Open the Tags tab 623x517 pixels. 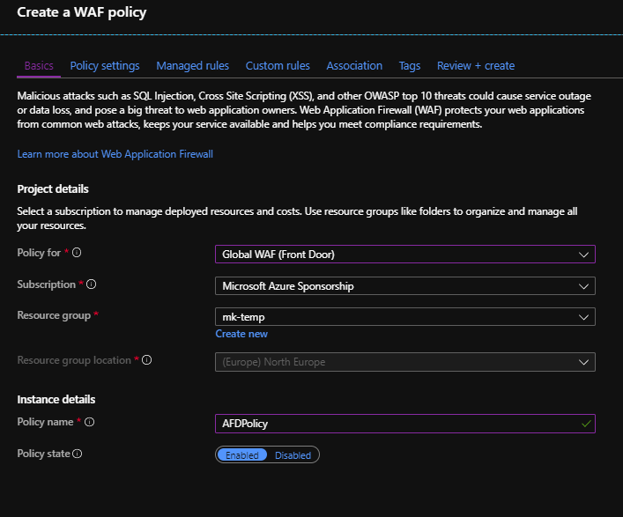pos(410,66)
